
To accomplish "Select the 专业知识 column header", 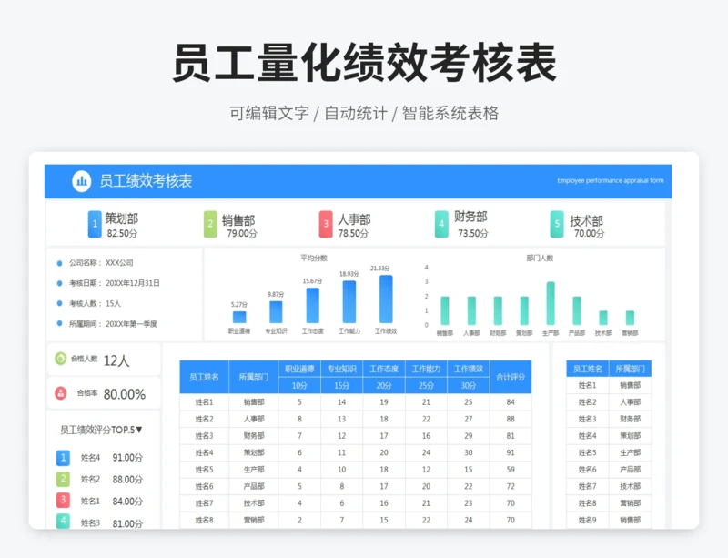I will [x=342, y=369].
